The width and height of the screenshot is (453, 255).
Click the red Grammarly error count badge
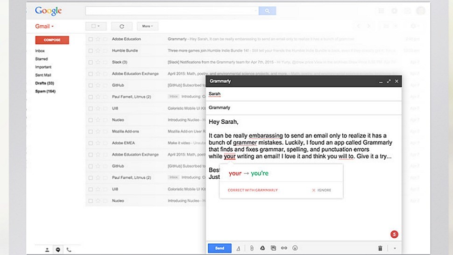(x=394, y=234)
